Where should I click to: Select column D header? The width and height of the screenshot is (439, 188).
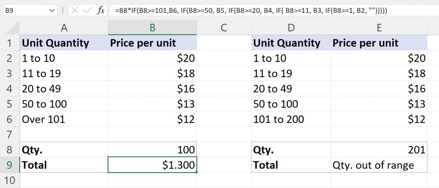point(291,28)
